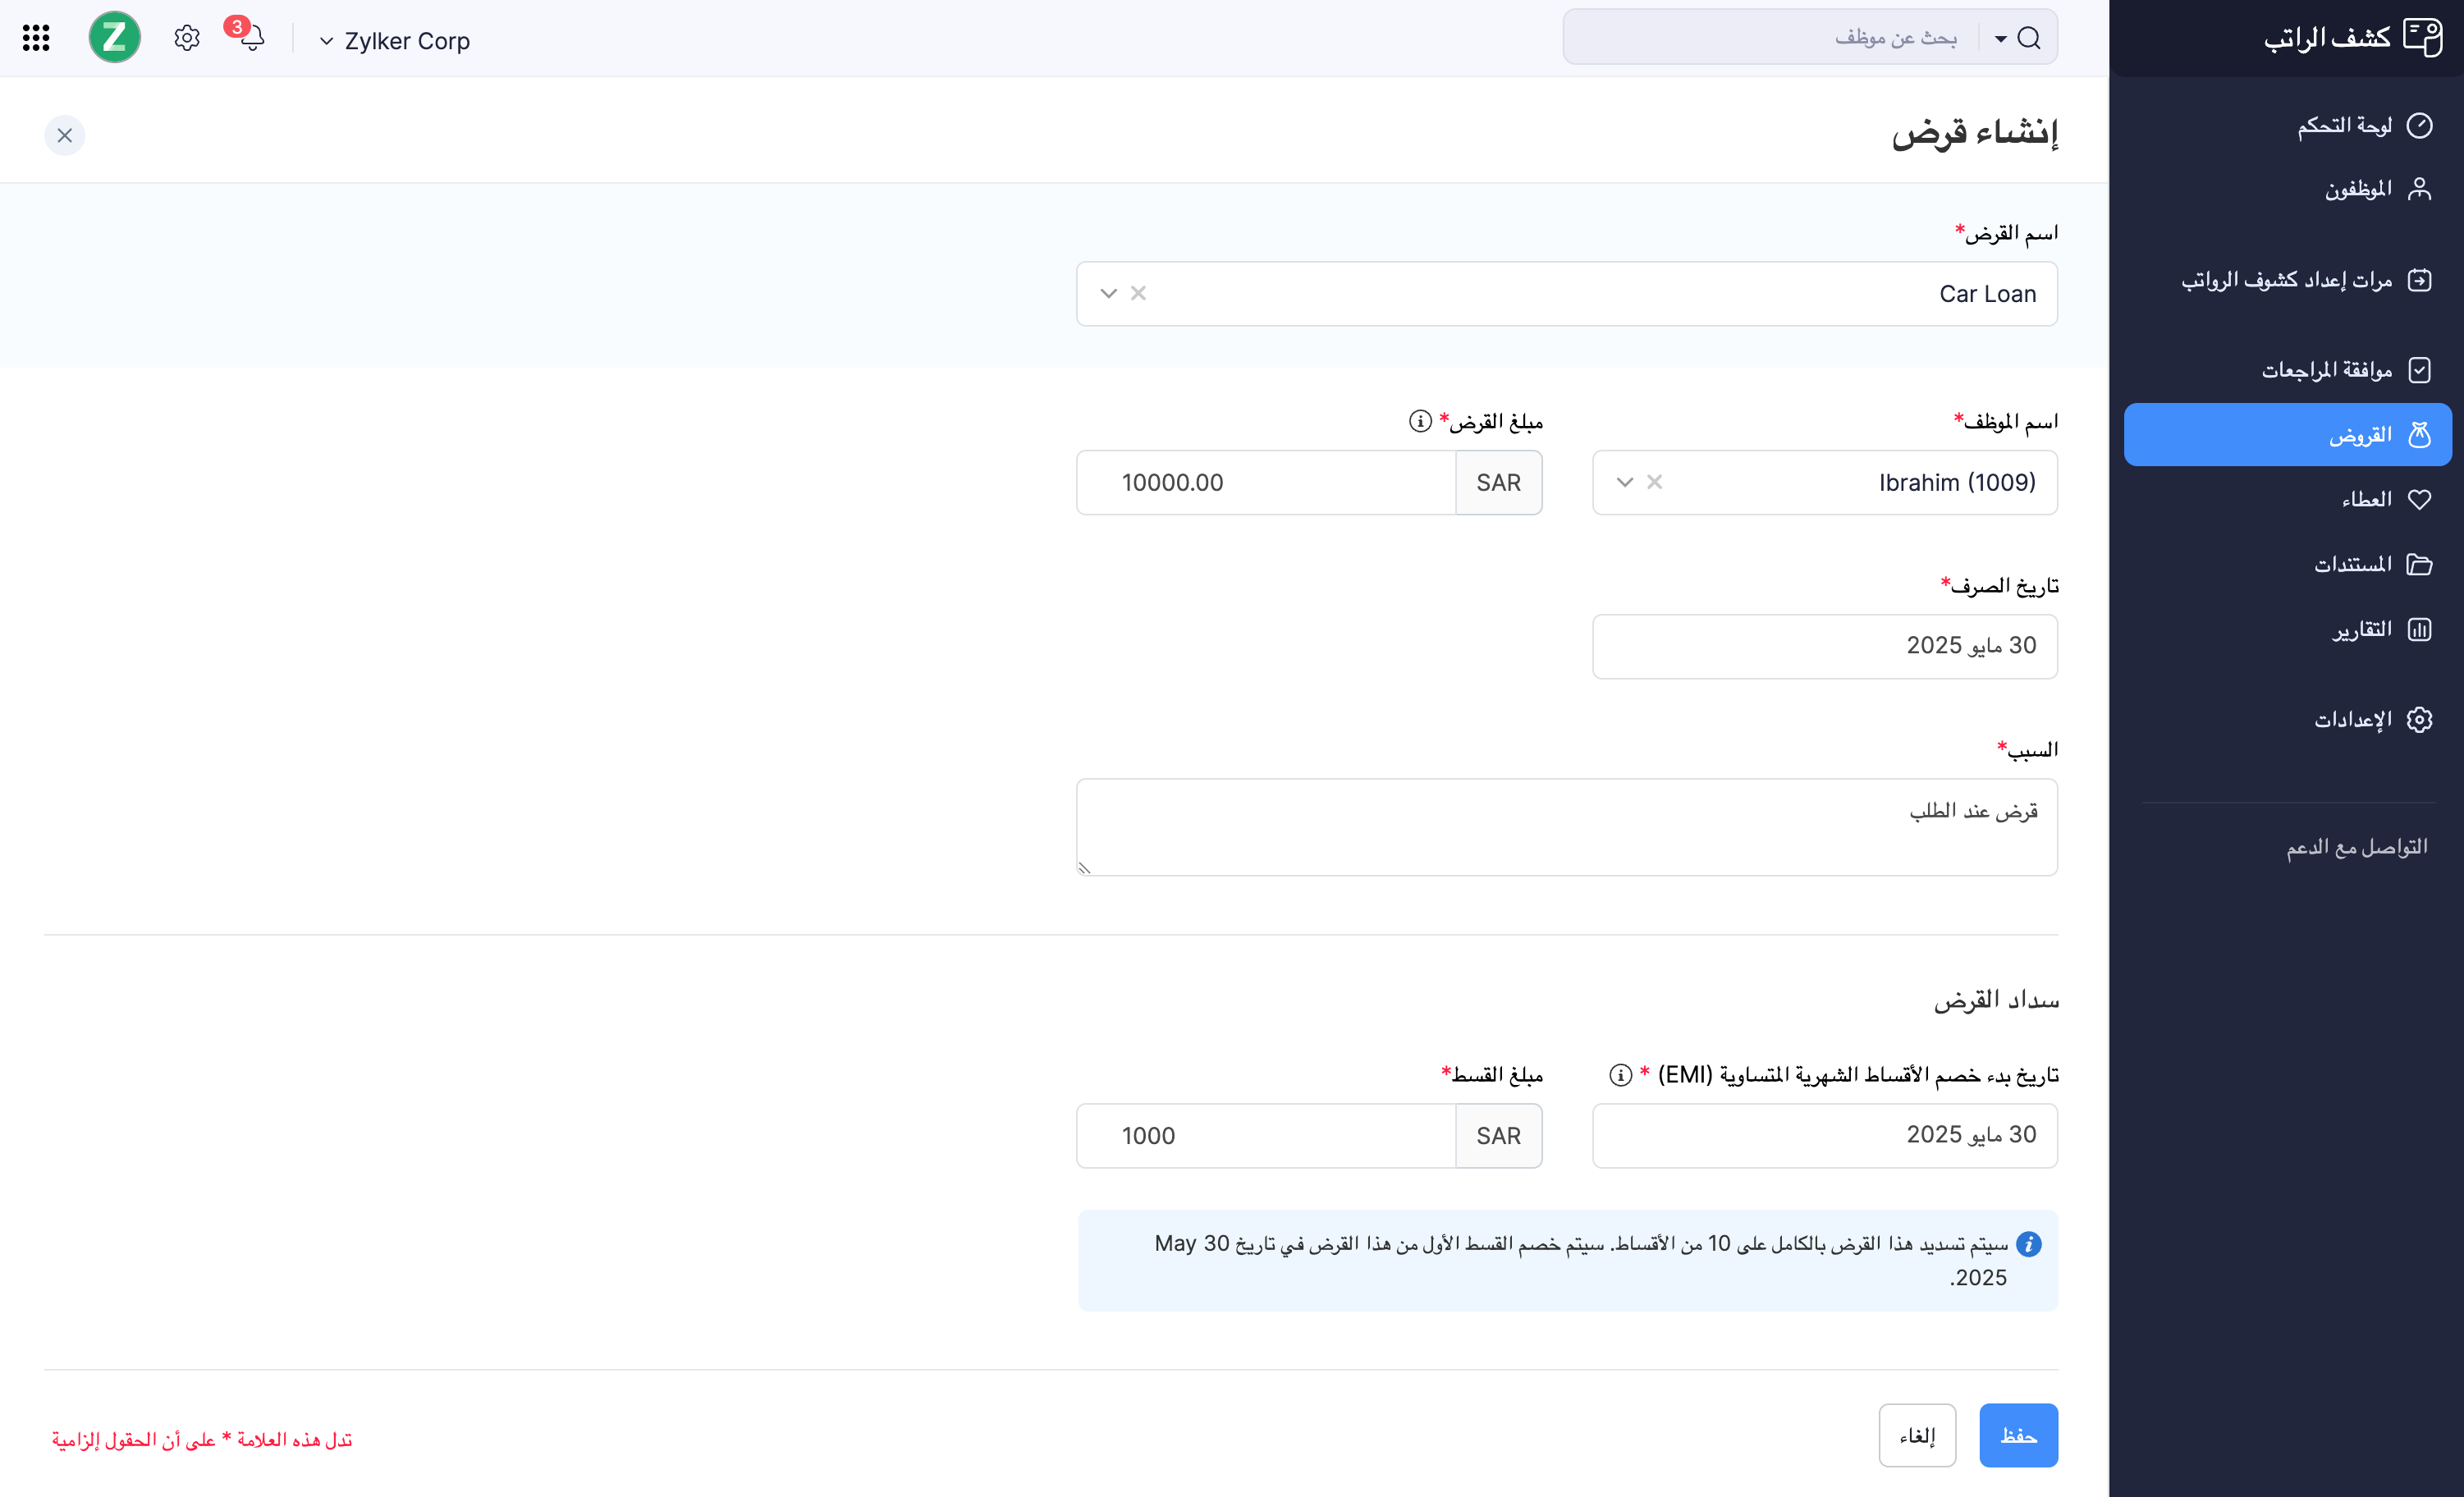Open لوحة التحكم in sidebar
Screen dimensions: 2464x1497
tap(2343, 125)
